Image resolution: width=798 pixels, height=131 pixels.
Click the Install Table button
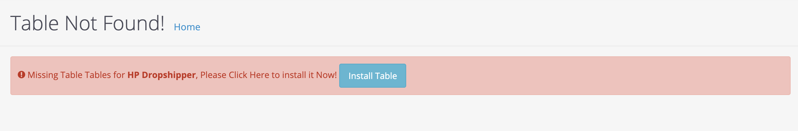(372, 76)
